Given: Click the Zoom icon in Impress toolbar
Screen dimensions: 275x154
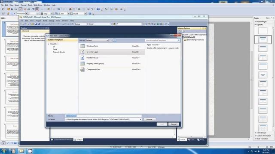Looking at the screenshot, I should pyautogui.click(x=92, y=9).
